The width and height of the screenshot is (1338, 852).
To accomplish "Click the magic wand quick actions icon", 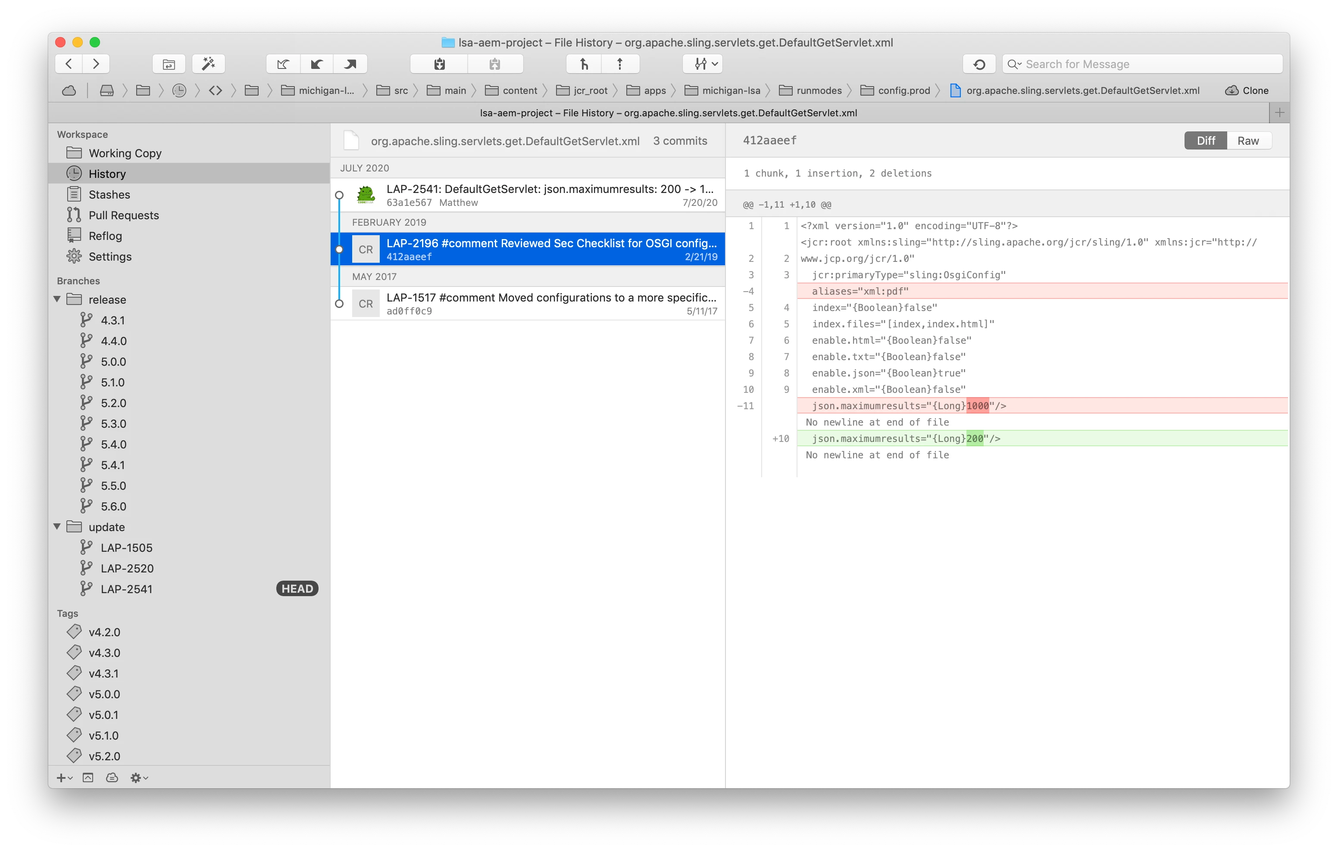I will [208, 64].
